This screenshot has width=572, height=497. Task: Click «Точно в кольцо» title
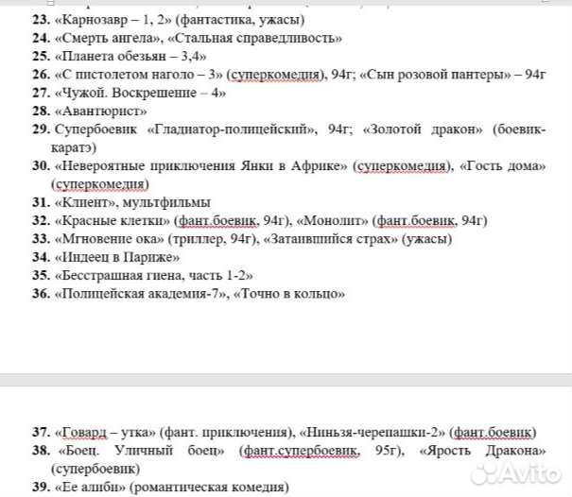click(289, 294)
